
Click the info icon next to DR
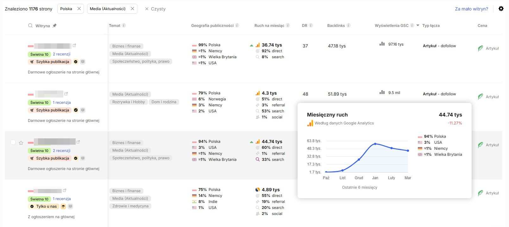pos(311,25)
